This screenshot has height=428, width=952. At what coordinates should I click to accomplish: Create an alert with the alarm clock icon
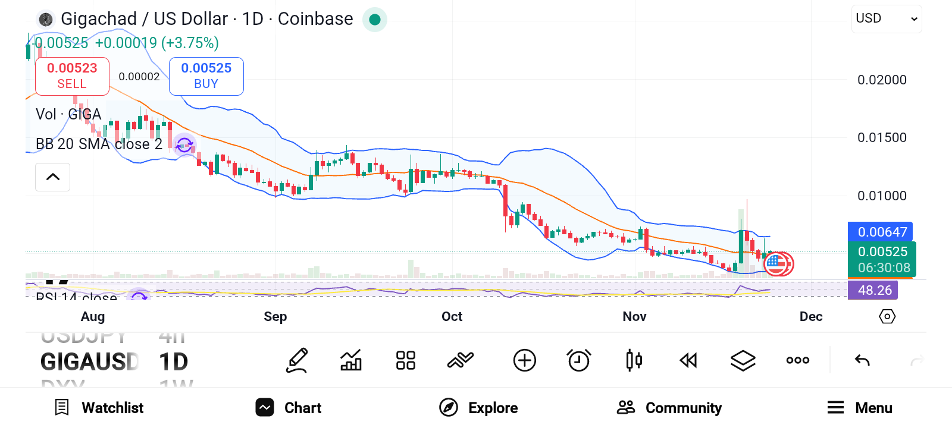coord(578,360)
